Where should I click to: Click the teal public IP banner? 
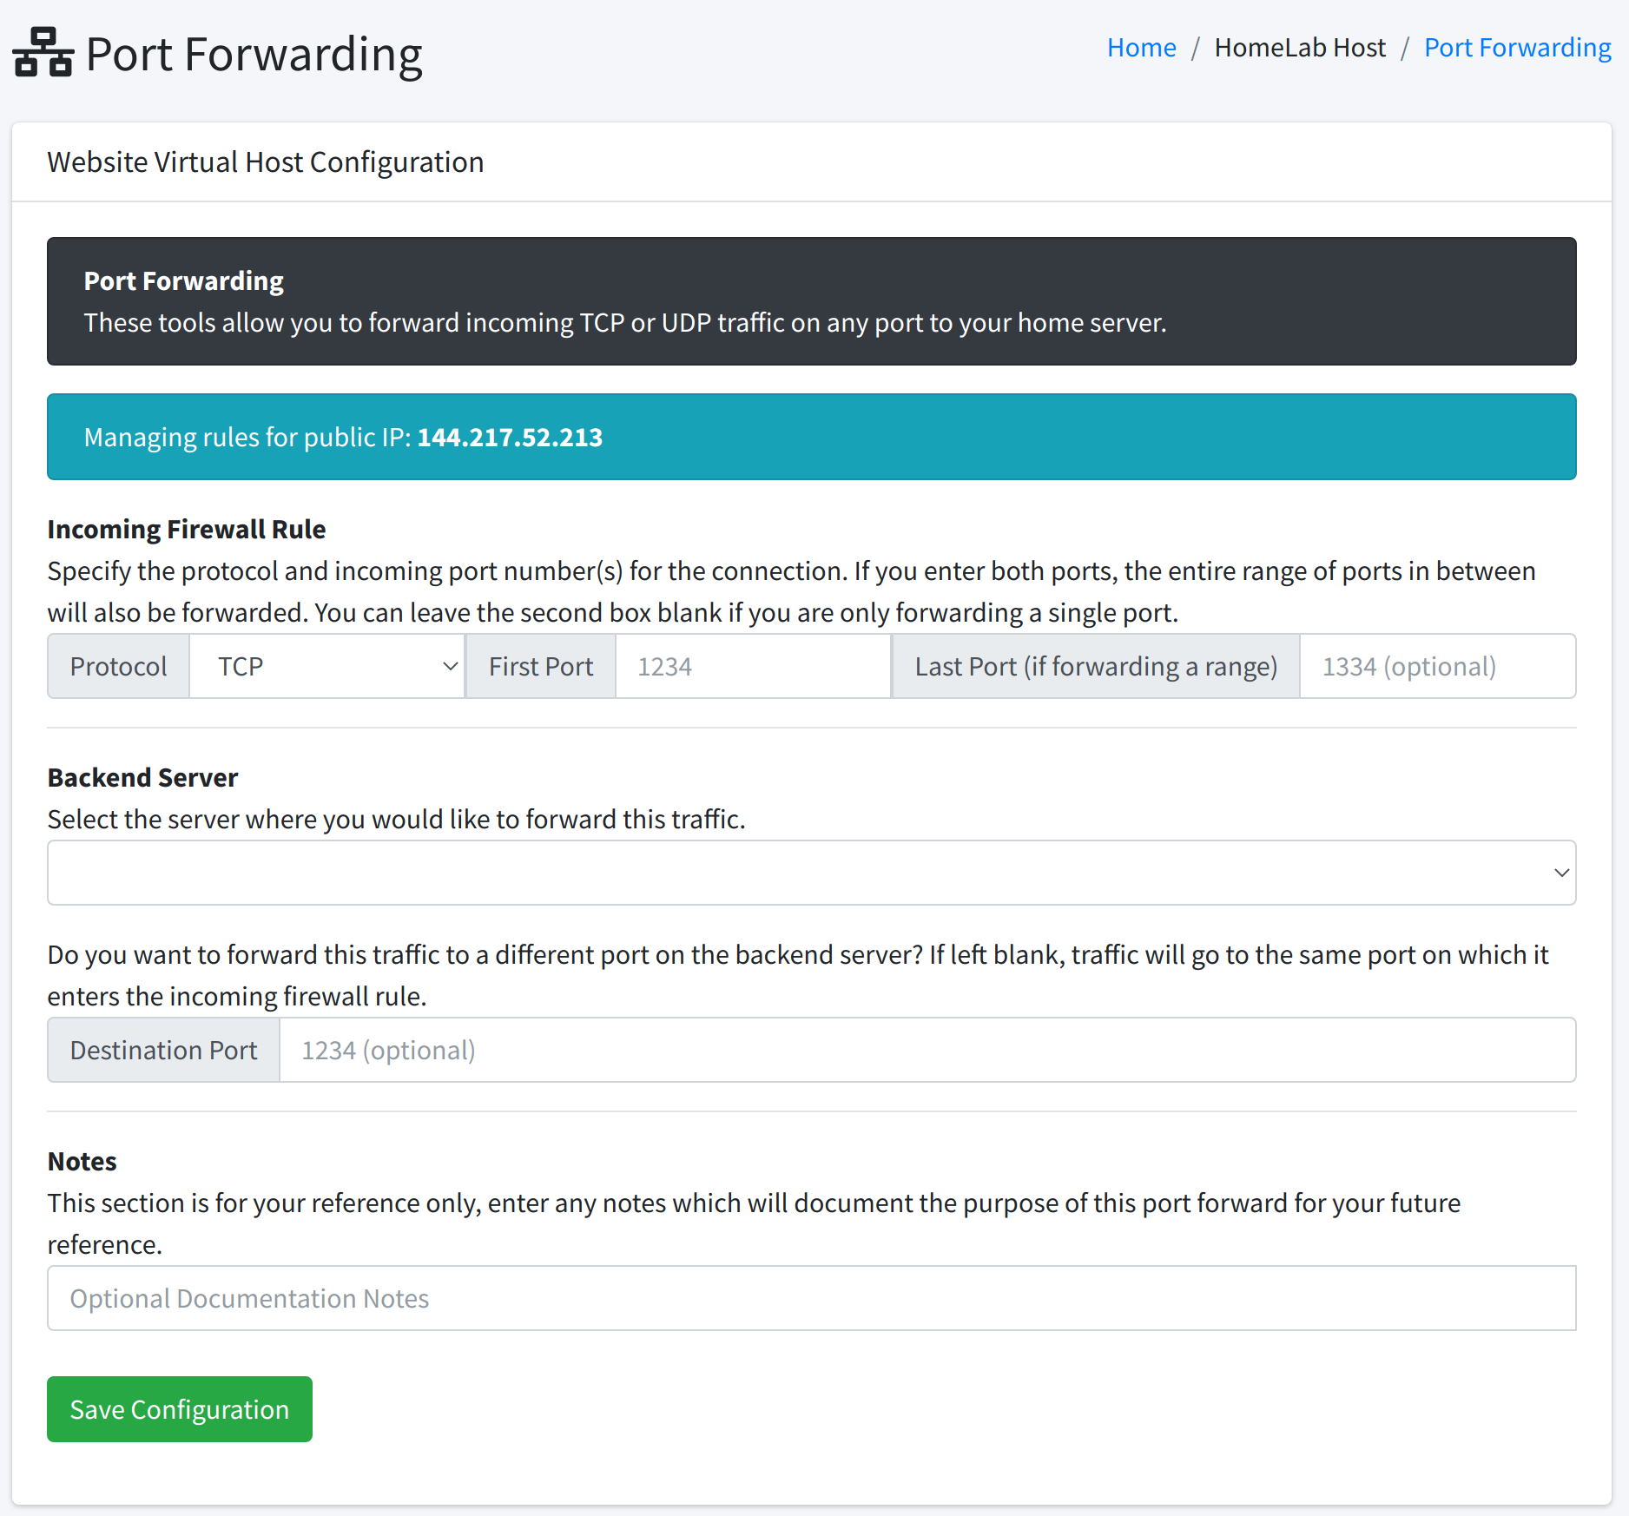pyautogui.click(x=811, y=437)
